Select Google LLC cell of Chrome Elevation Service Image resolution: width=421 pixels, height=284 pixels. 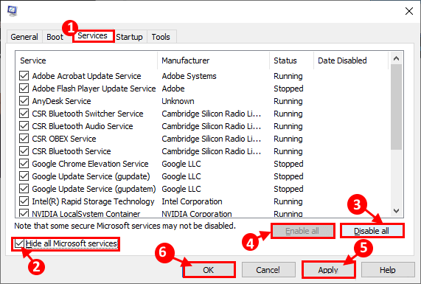181,164
